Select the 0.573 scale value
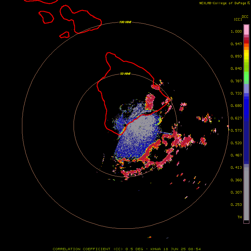The height and width of the screenshot is (251, 251). pos(236,131)
